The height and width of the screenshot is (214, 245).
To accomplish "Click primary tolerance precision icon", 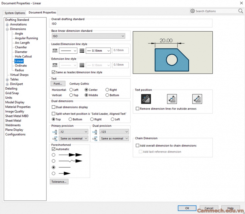I will (55, 139).
